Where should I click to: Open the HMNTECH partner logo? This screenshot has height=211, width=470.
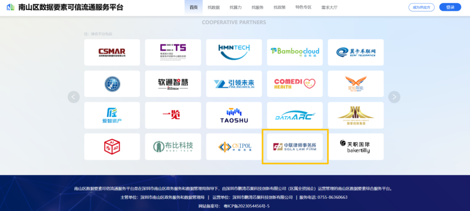click(234, 52)
